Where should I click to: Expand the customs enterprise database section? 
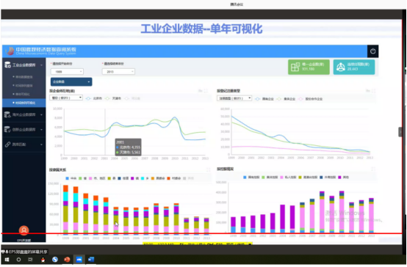[x=24, y=114]
